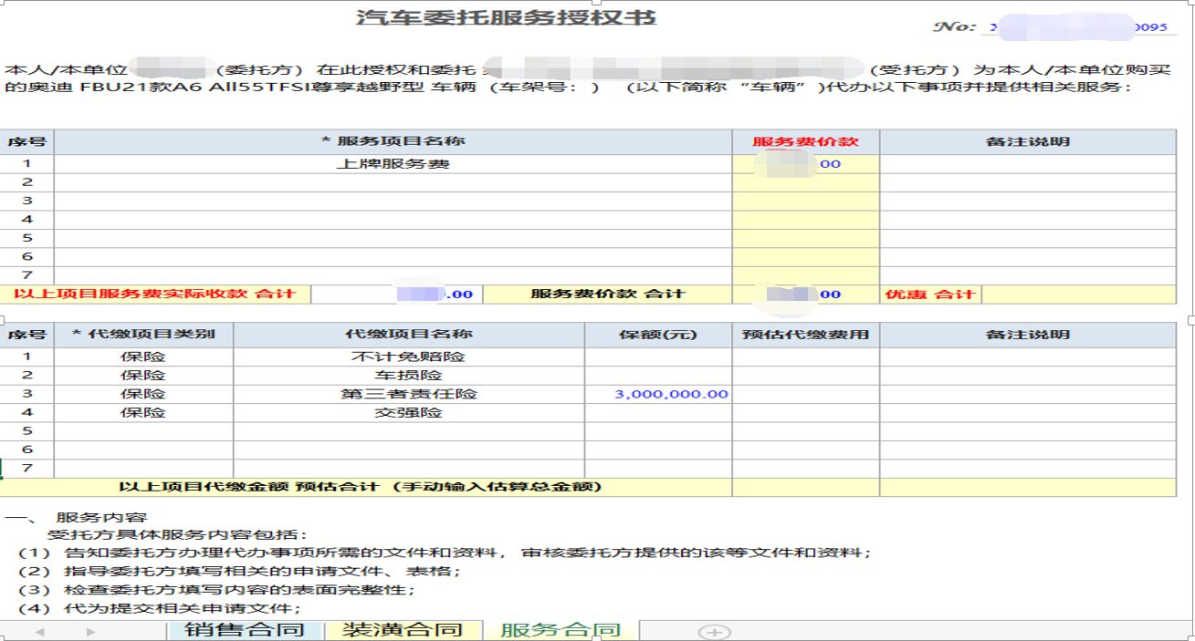Select the 汽车委托服务授权书 title cell
This screenshot has width=1195, height=641.
(x=506, y=18)
